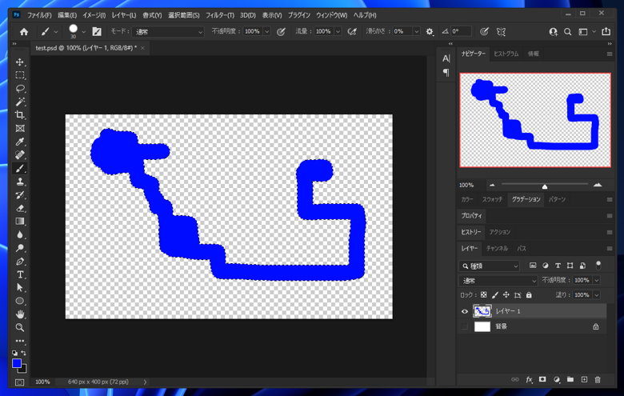The image size is (624, 396).
Task: Toggle lock transparent pixels button
Action: click(x=484, y=295)
